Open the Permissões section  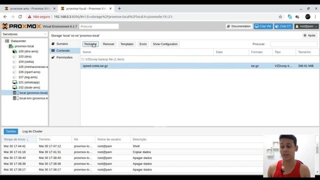[64, 57]
